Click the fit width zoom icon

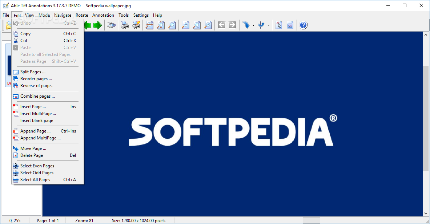149,25
